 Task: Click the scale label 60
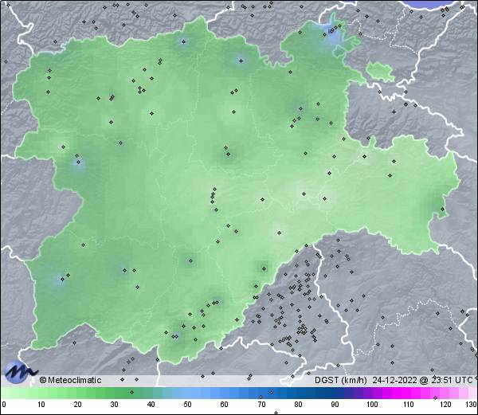(x=225, y=405)
